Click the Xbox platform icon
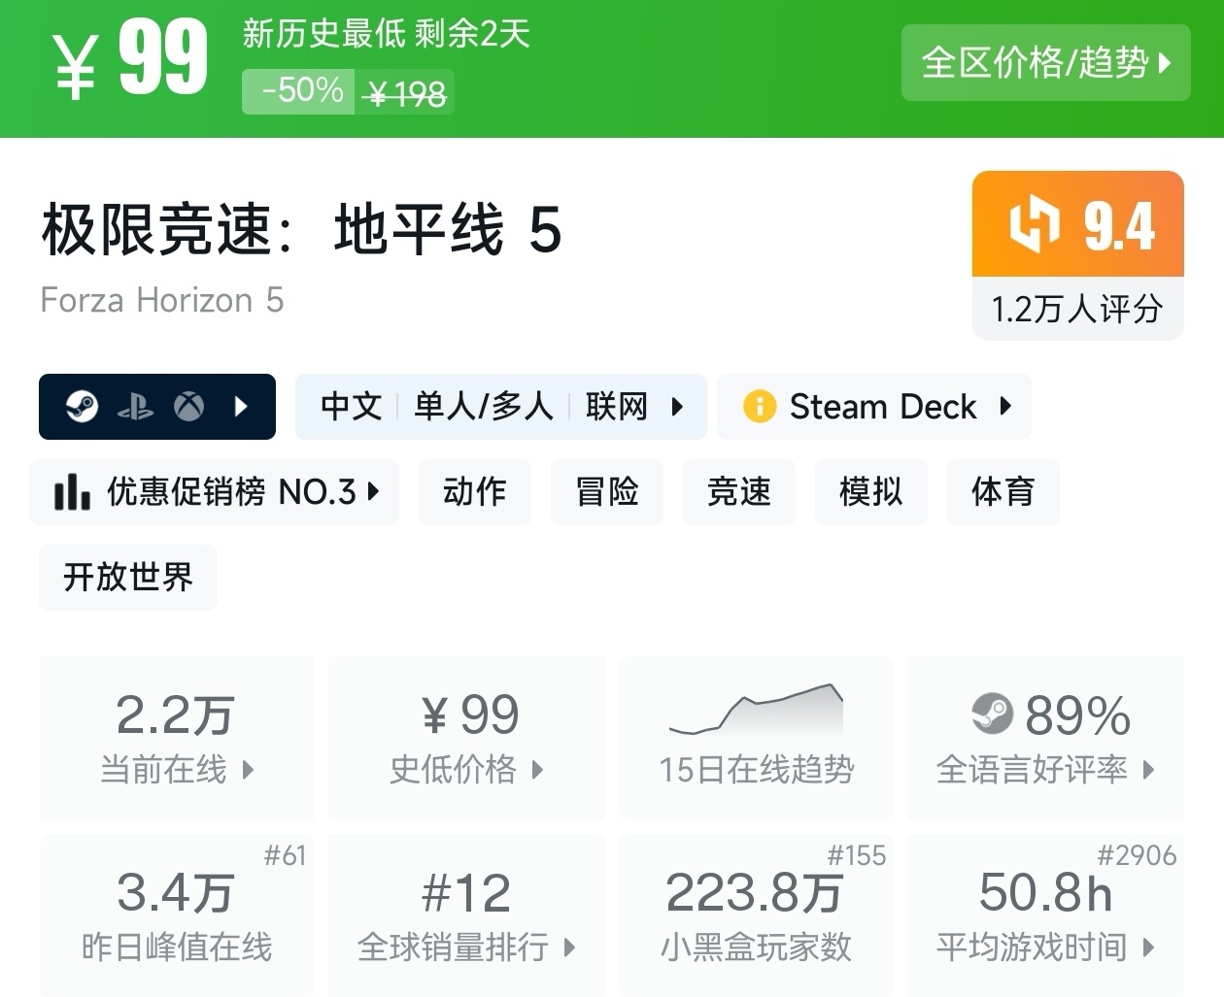 click(x=188, y=407)
